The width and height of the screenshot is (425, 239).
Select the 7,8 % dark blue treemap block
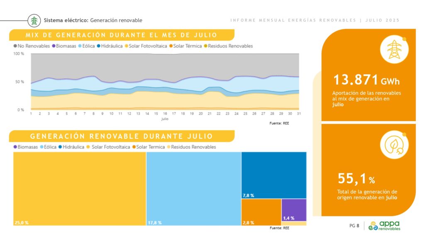274,176
